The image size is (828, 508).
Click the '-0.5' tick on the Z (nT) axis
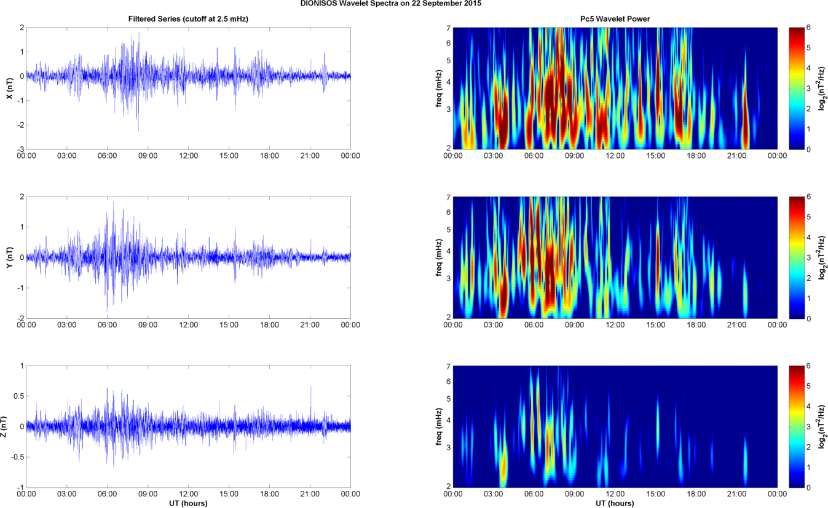(x=17, y=457)
